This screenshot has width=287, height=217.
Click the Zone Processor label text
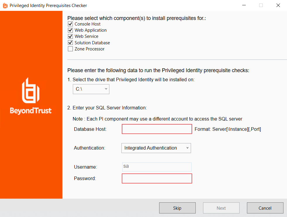[90, 49]
